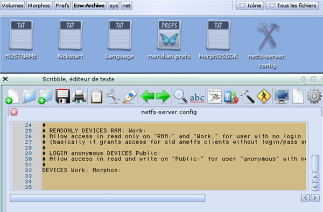Viewport: 323px width, 212px height.
Task: Click the syntax highlighting window icon
Action: [x=215, y=96]
